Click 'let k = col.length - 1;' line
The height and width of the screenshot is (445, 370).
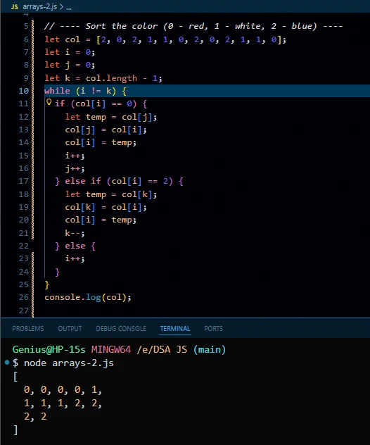click(x=103, y=78)
